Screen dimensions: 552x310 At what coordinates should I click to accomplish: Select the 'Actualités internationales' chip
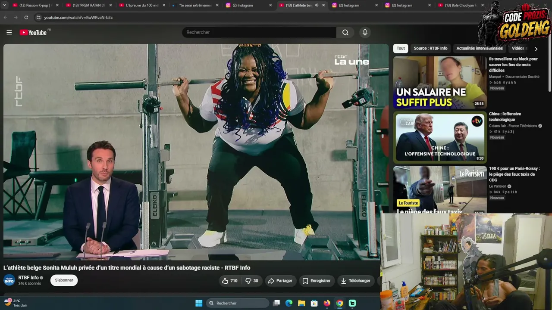coord(480,49)
